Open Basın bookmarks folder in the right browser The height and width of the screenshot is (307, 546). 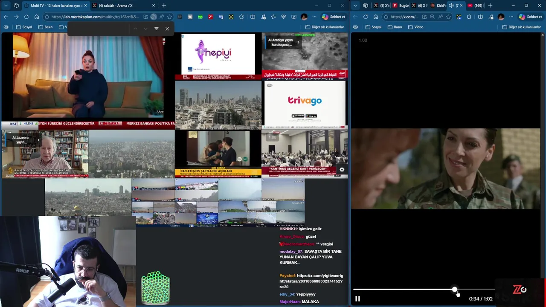click(395, 27)
